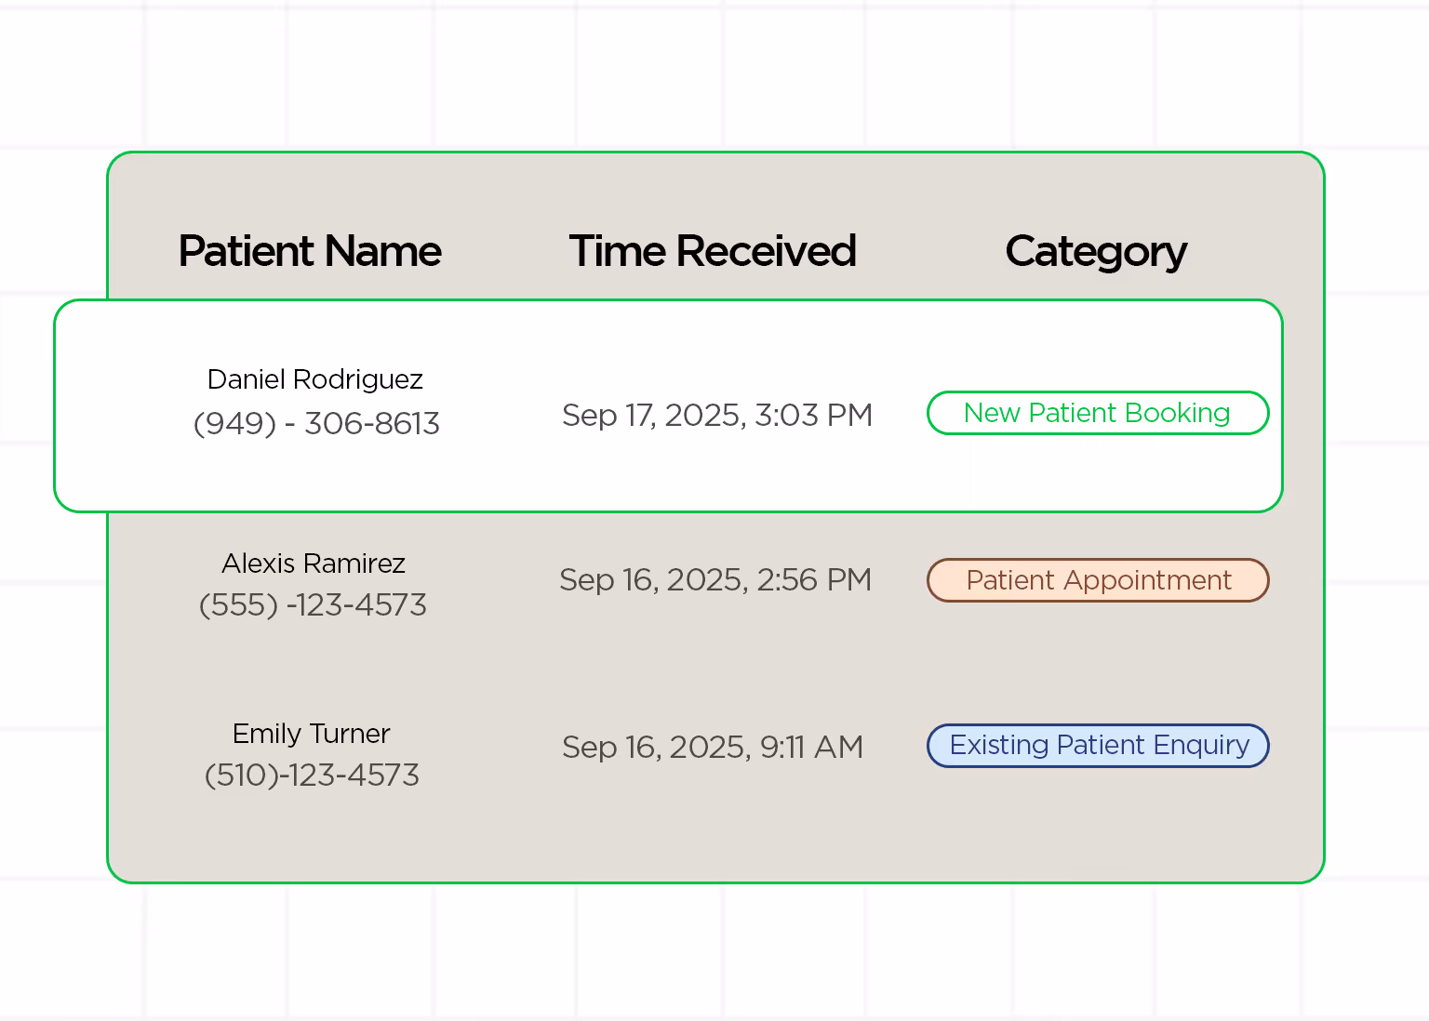This screenshot has height=1021, width=1429.
Task: Select the New Patient Booking category pill
Action: 1098,413
